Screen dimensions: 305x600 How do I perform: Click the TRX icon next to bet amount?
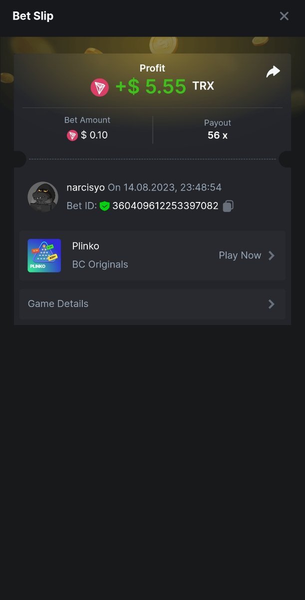(72, 135)
